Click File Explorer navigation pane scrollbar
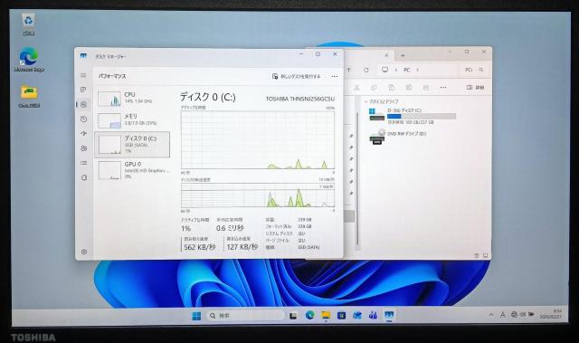Image resolution: width=579 pixels, height=343 pixels. [x=357, y=177]
